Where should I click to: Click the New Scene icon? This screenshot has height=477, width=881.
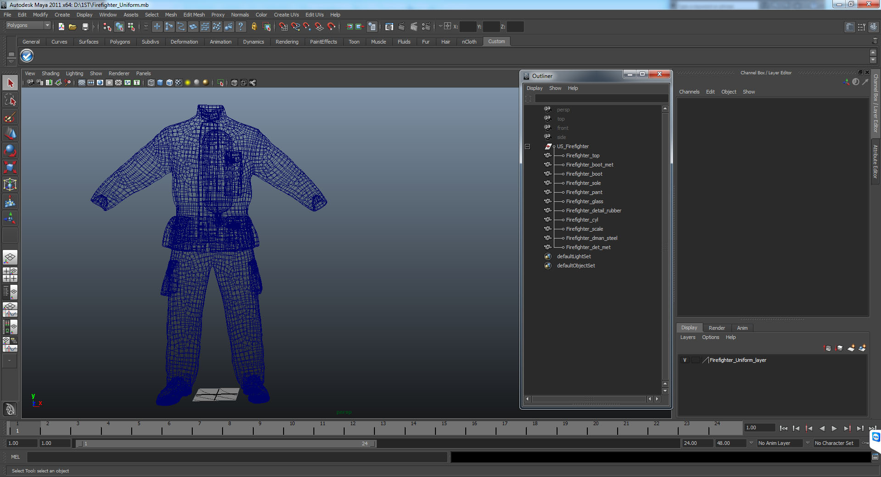click(61, 27)
